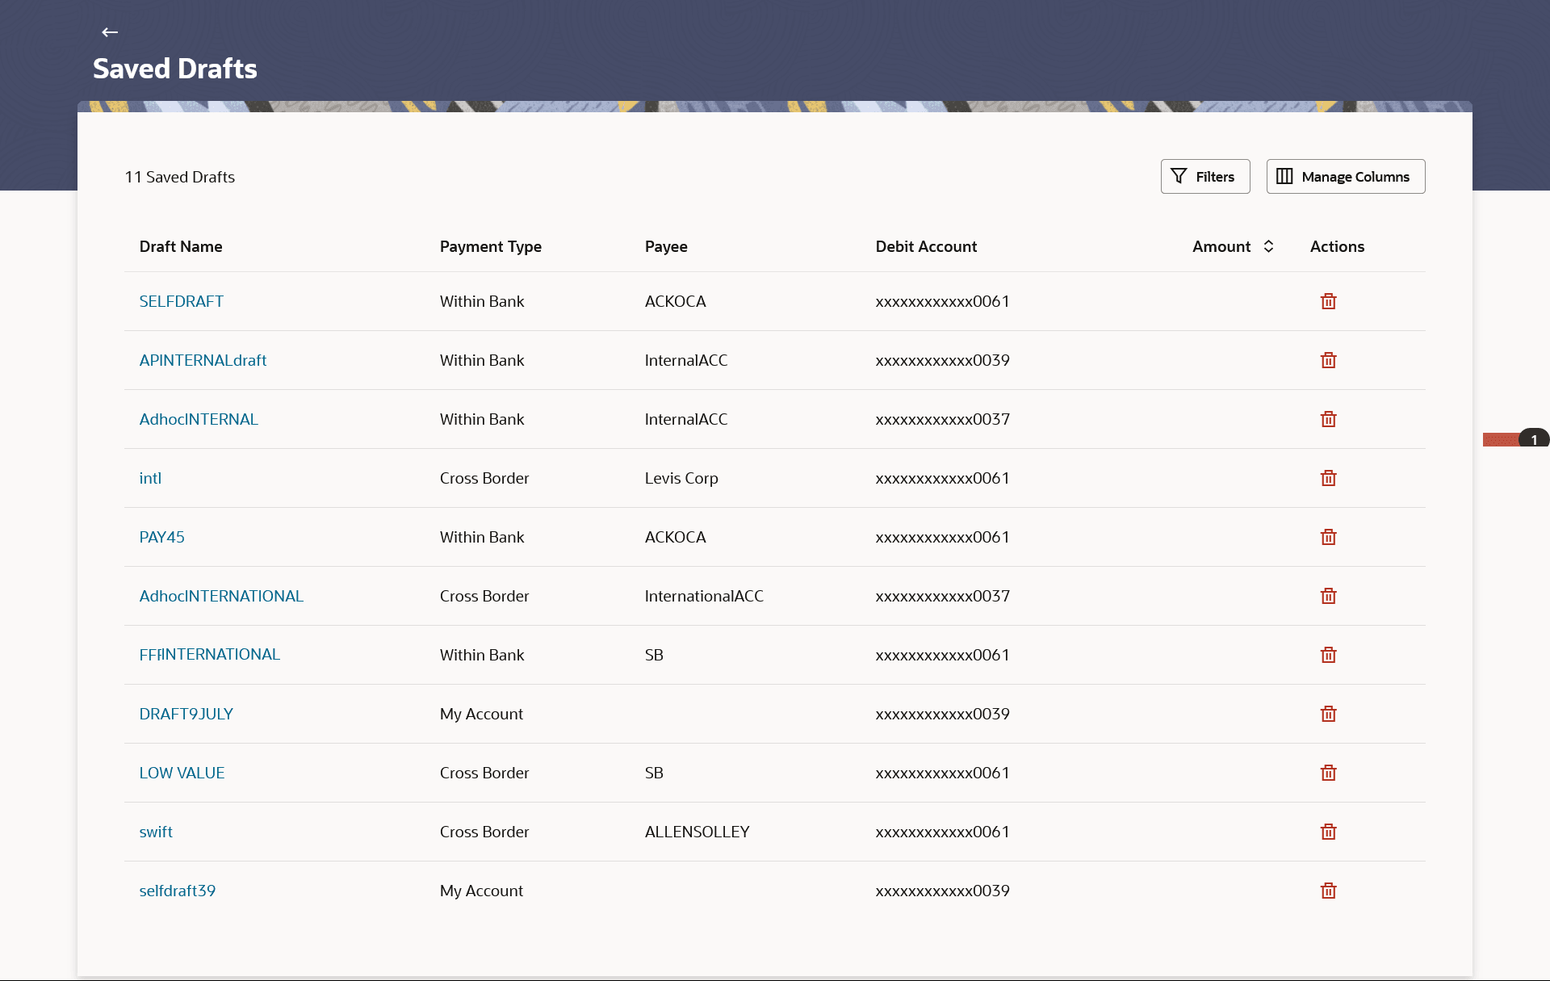Viewport: 1550px width, 981px height.
Task: Sort by the Amount column arrows
Action: coord(1268,246)
